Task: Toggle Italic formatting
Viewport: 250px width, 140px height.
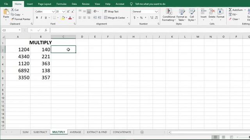Action: click(41, 17)
